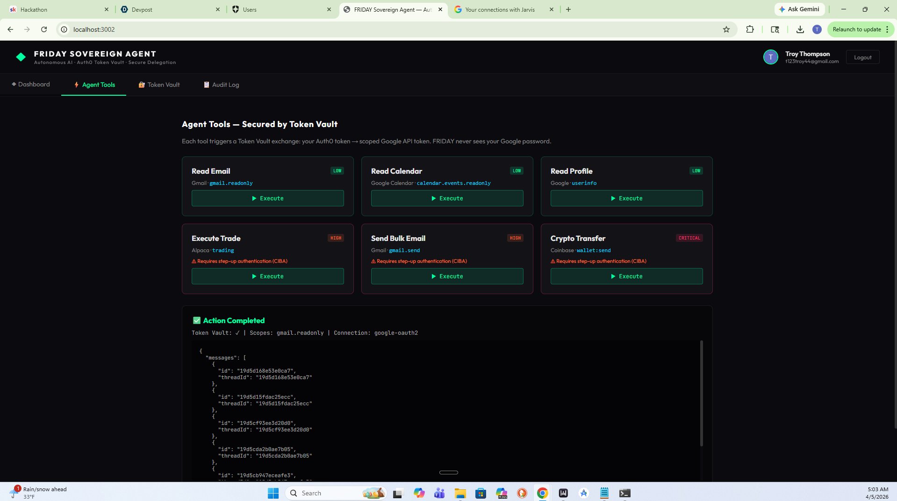Close the Users browser tab

pos(329,9)
